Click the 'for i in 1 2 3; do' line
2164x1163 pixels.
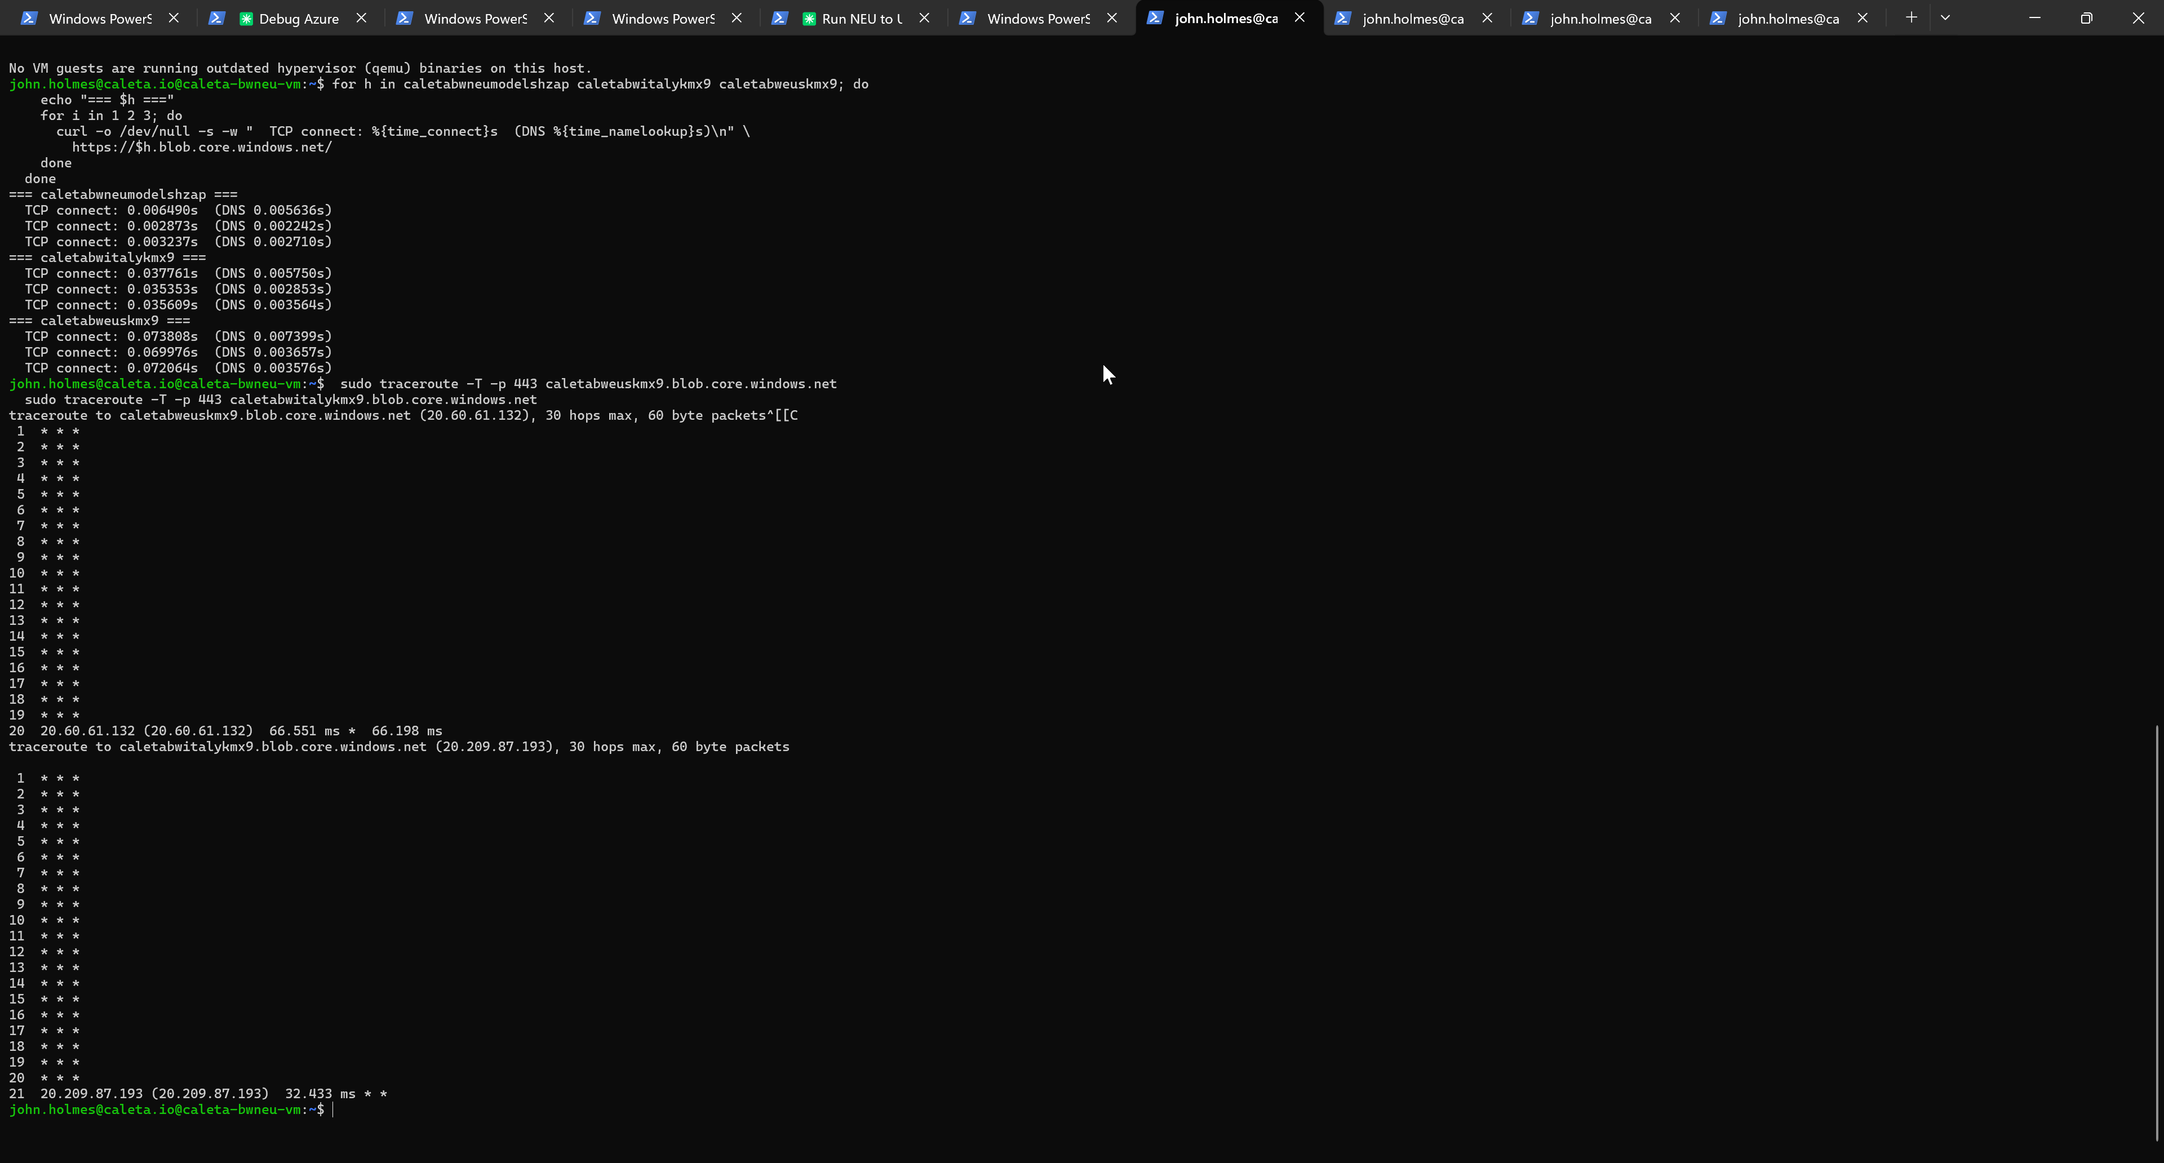[x=111, y=116]
